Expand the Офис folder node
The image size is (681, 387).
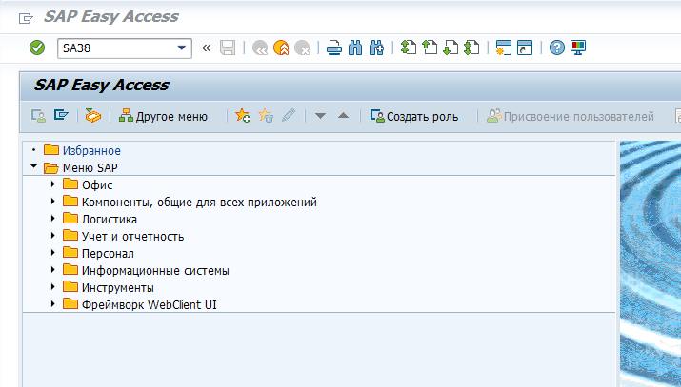[53, 184]
